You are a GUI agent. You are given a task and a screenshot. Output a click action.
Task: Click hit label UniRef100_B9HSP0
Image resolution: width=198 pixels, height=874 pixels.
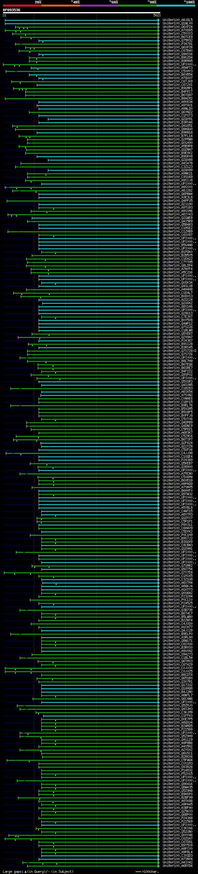(178, 794)
